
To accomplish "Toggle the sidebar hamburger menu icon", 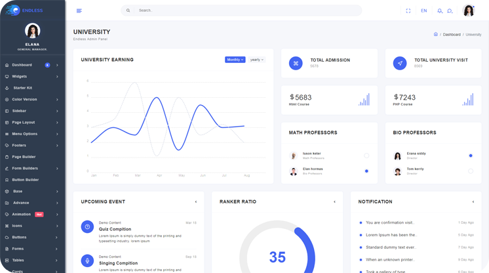I will (x=79, y=10).
